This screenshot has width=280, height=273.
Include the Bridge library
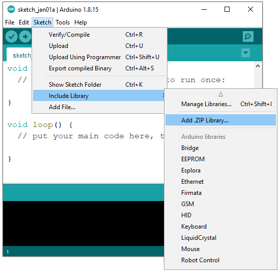220,148
